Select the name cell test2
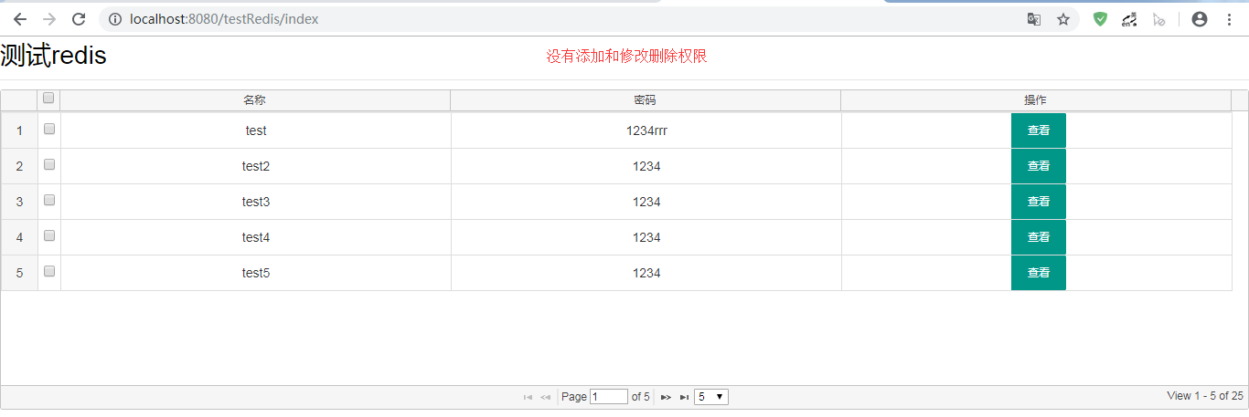 pyautogui.click(x=256, y=166)
